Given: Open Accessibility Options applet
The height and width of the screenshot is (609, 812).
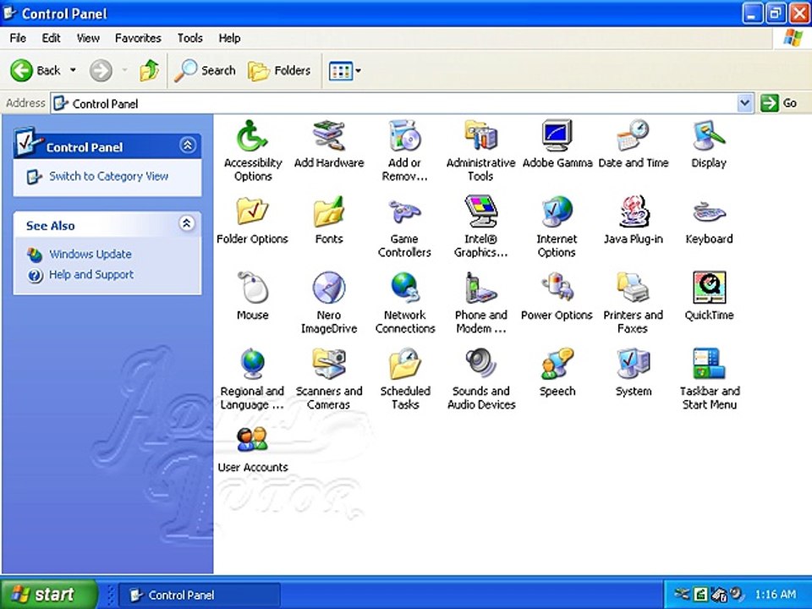Looking at the screenshot, I should [x=252, y=137].
